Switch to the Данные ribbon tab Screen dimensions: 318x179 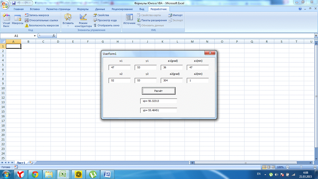[x=100, y=9]
